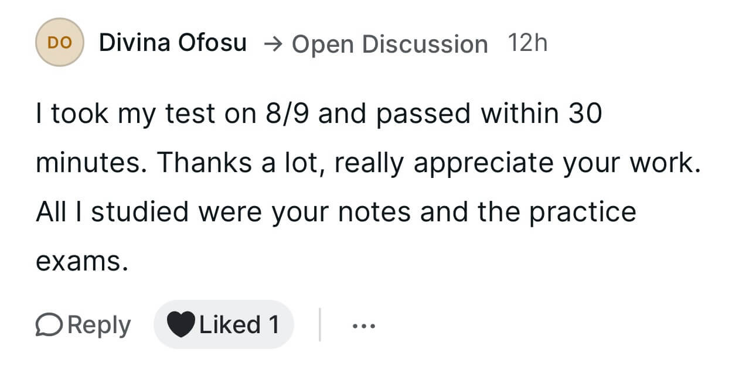Viewport: 756px width, 380px height.
Task: Click the Reply text label
Action: coord(99,325)
